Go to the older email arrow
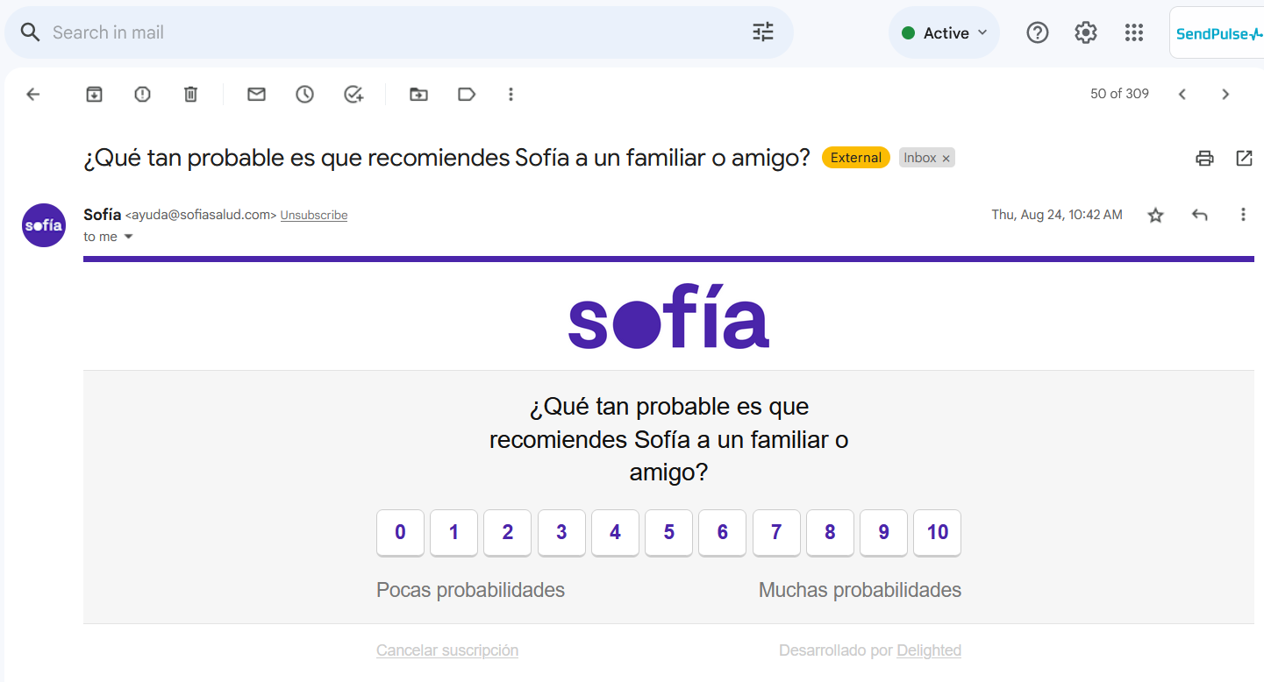Viewport: 1264px width, 682px height. [1225, 94]
